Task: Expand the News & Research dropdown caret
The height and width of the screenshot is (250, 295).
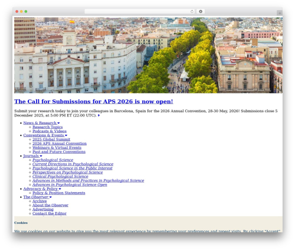Action: click(x=58, y=123)
